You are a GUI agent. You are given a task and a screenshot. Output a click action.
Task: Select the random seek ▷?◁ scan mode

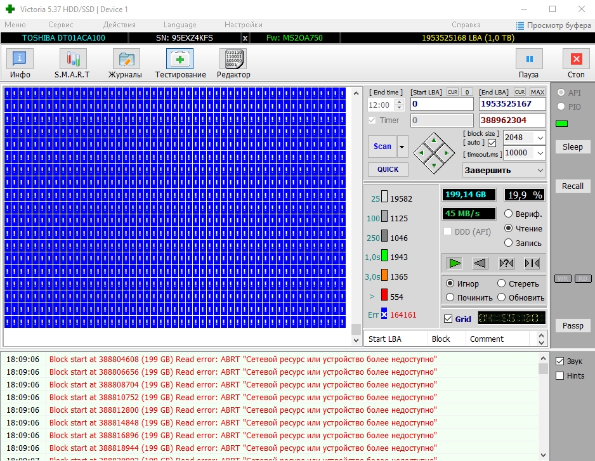[x=506, y=263]
